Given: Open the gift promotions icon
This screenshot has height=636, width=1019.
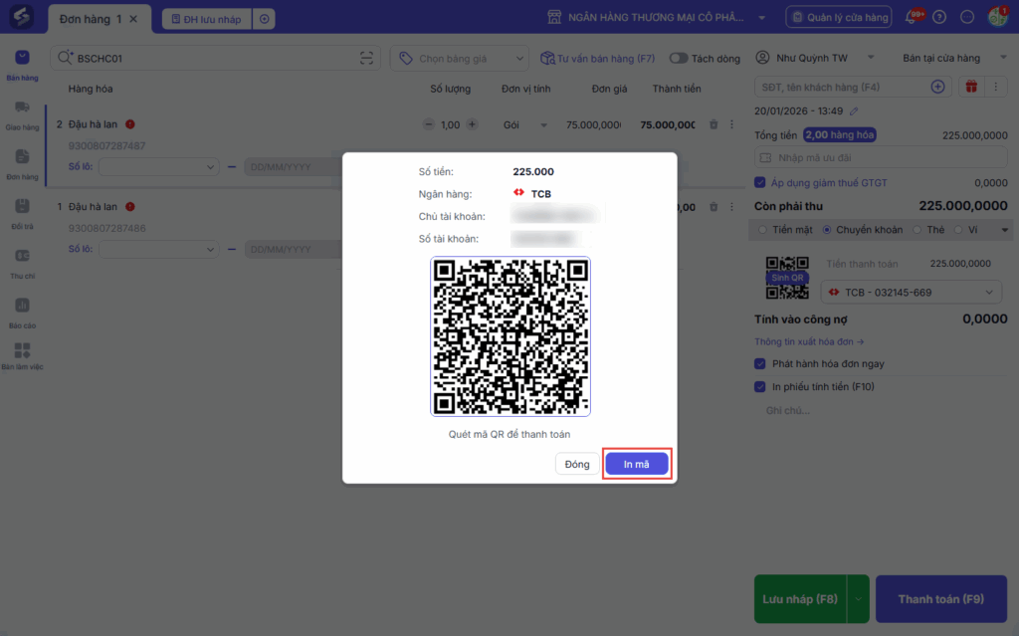Looking at the screenshot, I should [x=971, y=87].
